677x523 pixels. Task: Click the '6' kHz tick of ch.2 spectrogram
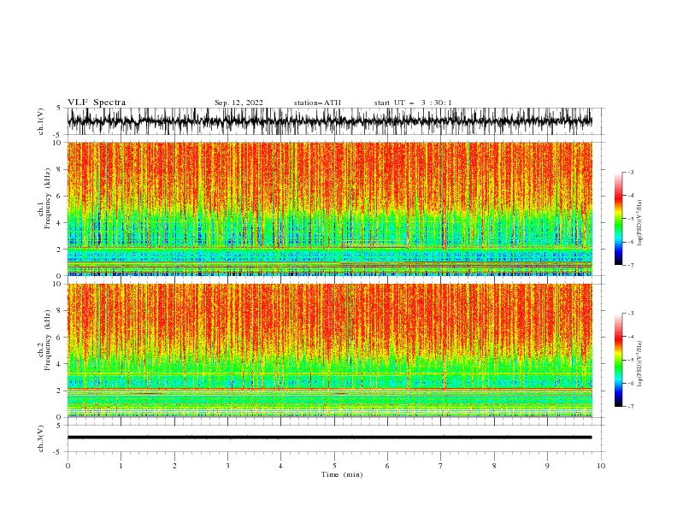[x=60, y=337]
